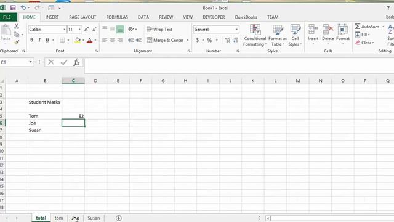Click the Format Painter brush icon

click(17, 43)
